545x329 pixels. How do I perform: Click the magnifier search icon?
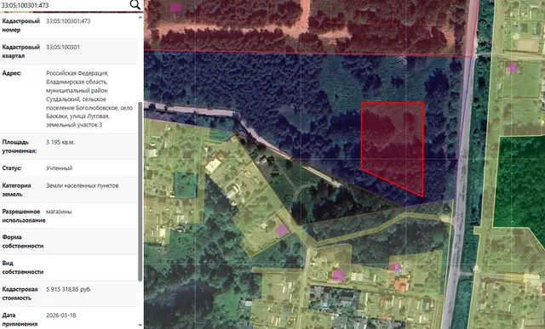135,4
